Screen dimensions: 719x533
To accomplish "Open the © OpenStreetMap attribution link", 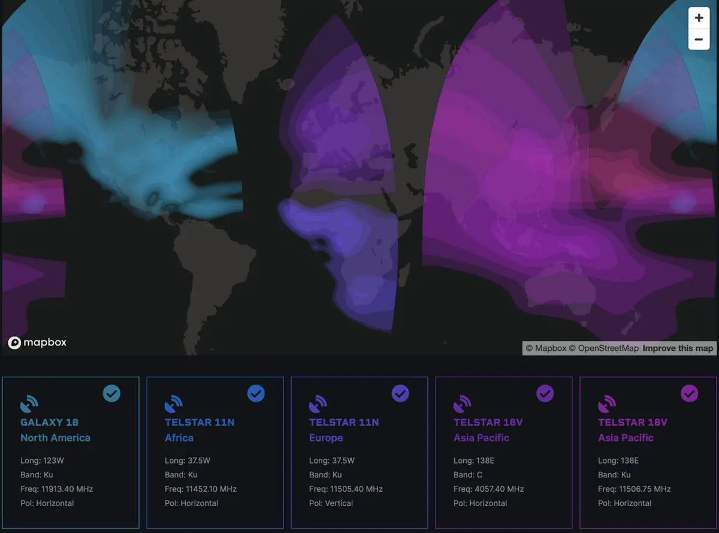I will point(603,348).
